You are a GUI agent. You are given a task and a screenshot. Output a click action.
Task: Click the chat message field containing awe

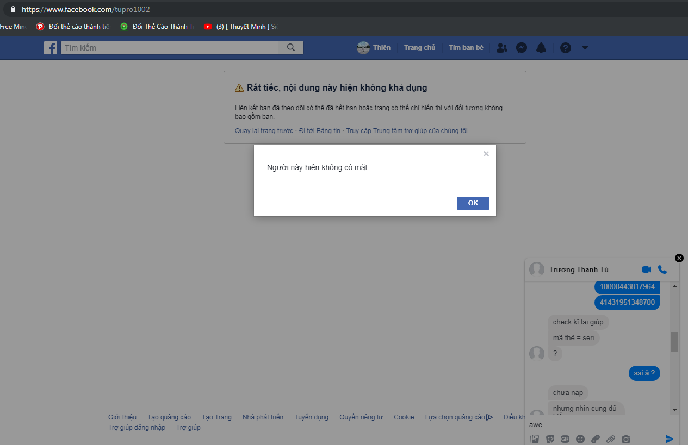click(602, 425)
